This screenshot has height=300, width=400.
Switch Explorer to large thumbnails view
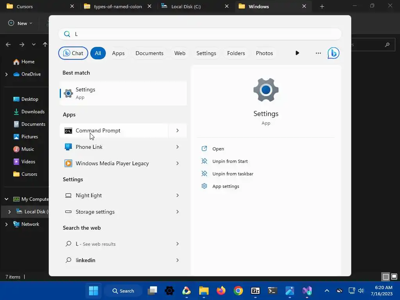(394, 277)
